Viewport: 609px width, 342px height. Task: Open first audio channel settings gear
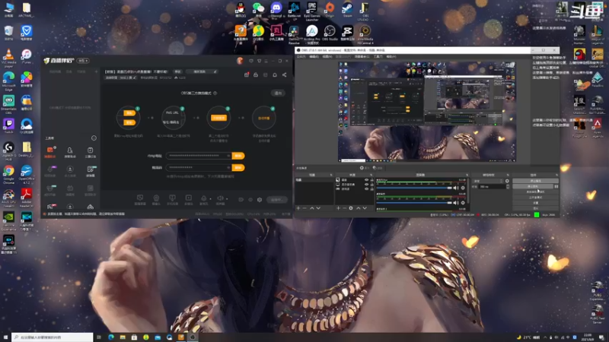pyautogui.click(x=463, y=188)
